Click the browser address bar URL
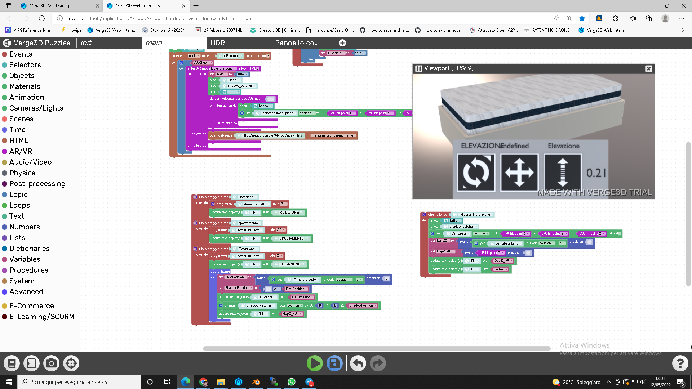Viewport: 692px width, 389px height. coord(160,18)
